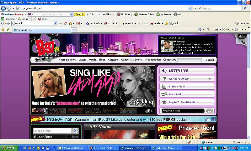
Task: Click the red Stop loading icon
Action: coord(200,8)
